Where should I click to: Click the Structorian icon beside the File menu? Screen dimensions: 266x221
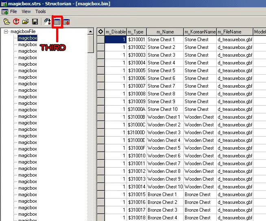point(5,11)
